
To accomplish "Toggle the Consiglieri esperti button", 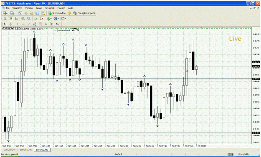I will (84, 13).
